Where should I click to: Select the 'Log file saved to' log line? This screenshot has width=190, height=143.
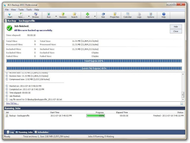pos(36,99)
